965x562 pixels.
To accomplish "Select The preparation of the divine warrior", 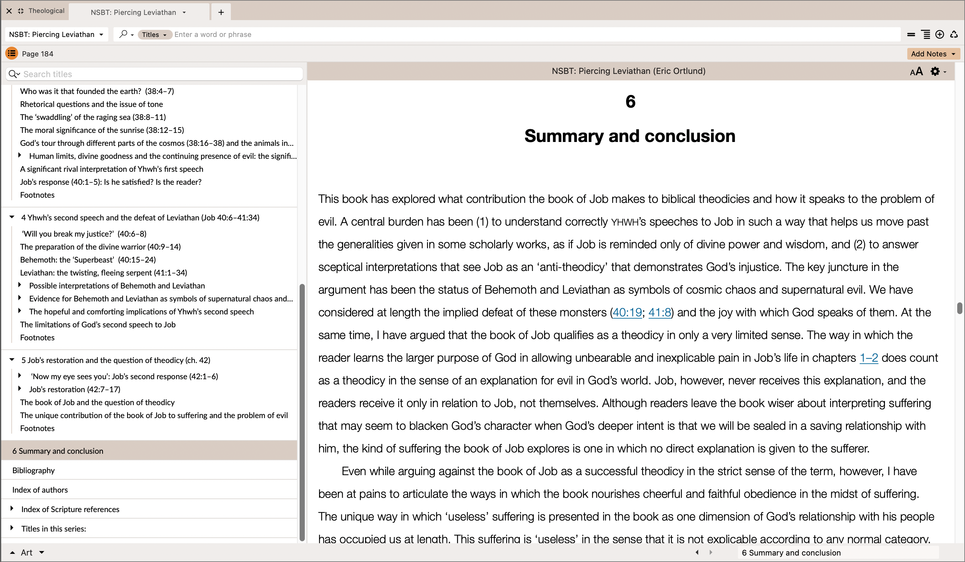I will [x=100, y=247].
